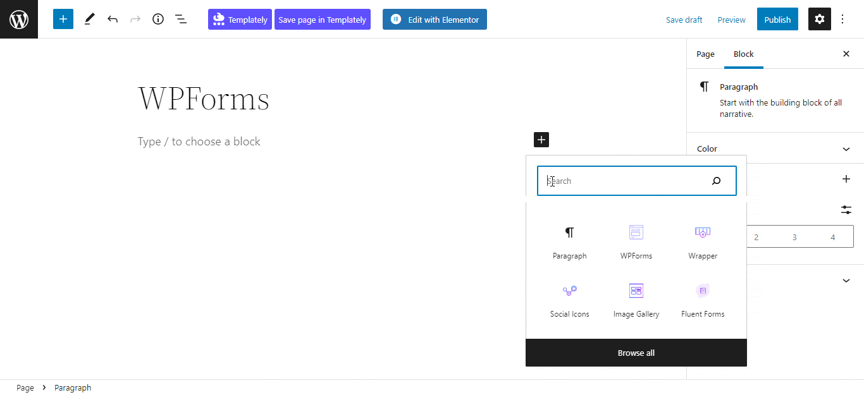Click into the block Search field

point(637,181)
